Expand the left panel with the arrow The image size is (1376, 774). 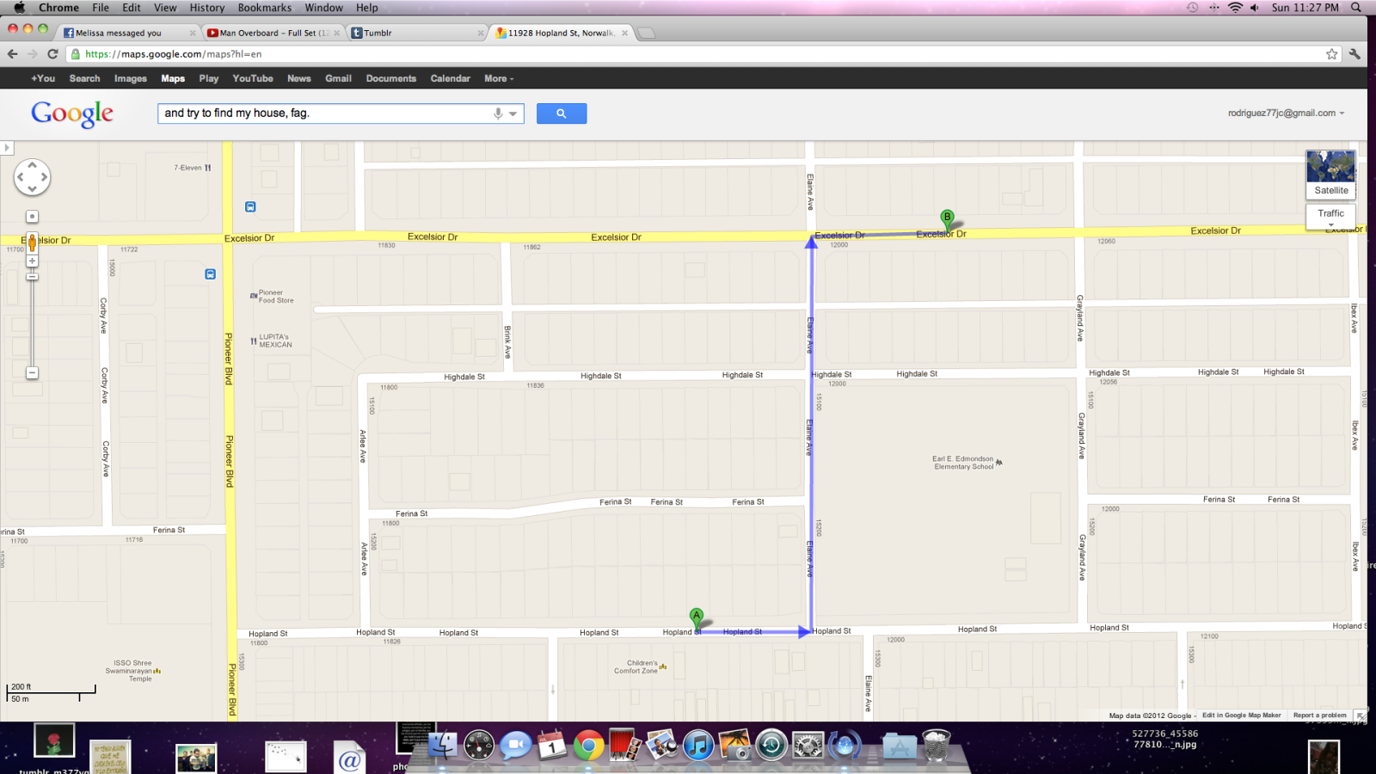(x=7, y=148)
